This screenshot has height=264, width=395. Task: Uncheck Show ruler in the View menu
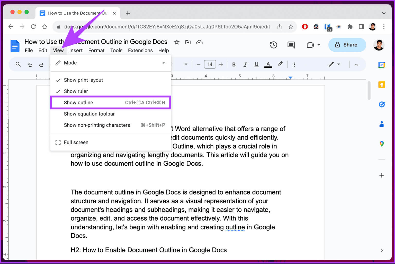point(76,91)
